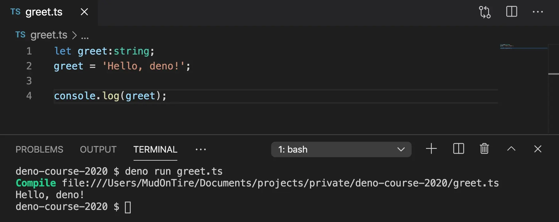The image size is (559, 222).
Task: Create a new terminal with plus icon
Action: point(431,149)
